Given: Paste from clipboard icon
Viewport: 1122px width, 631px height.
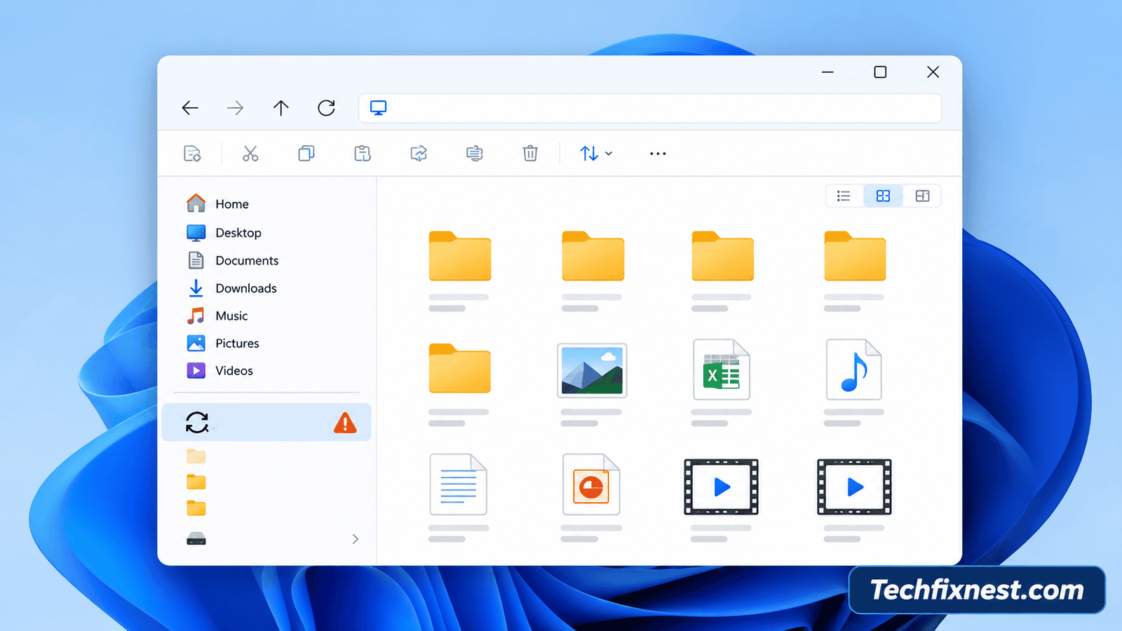Looking at the screenshot, I should point(363,154).
